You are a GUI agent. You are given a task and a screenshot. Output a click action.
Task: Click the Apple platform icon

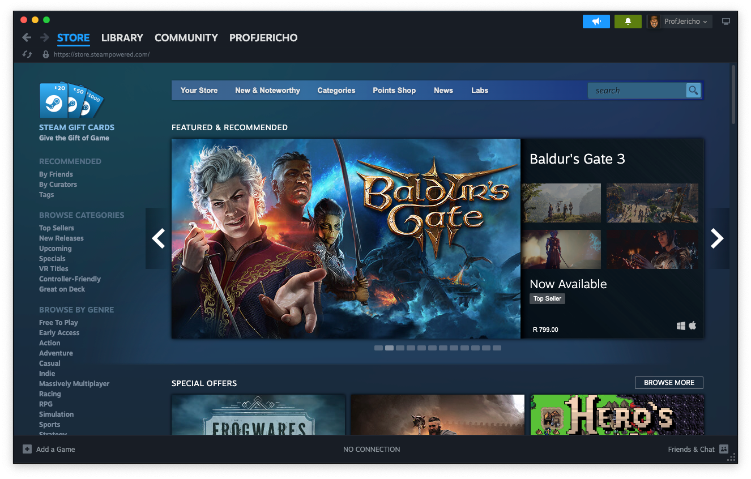pos(692,326)
